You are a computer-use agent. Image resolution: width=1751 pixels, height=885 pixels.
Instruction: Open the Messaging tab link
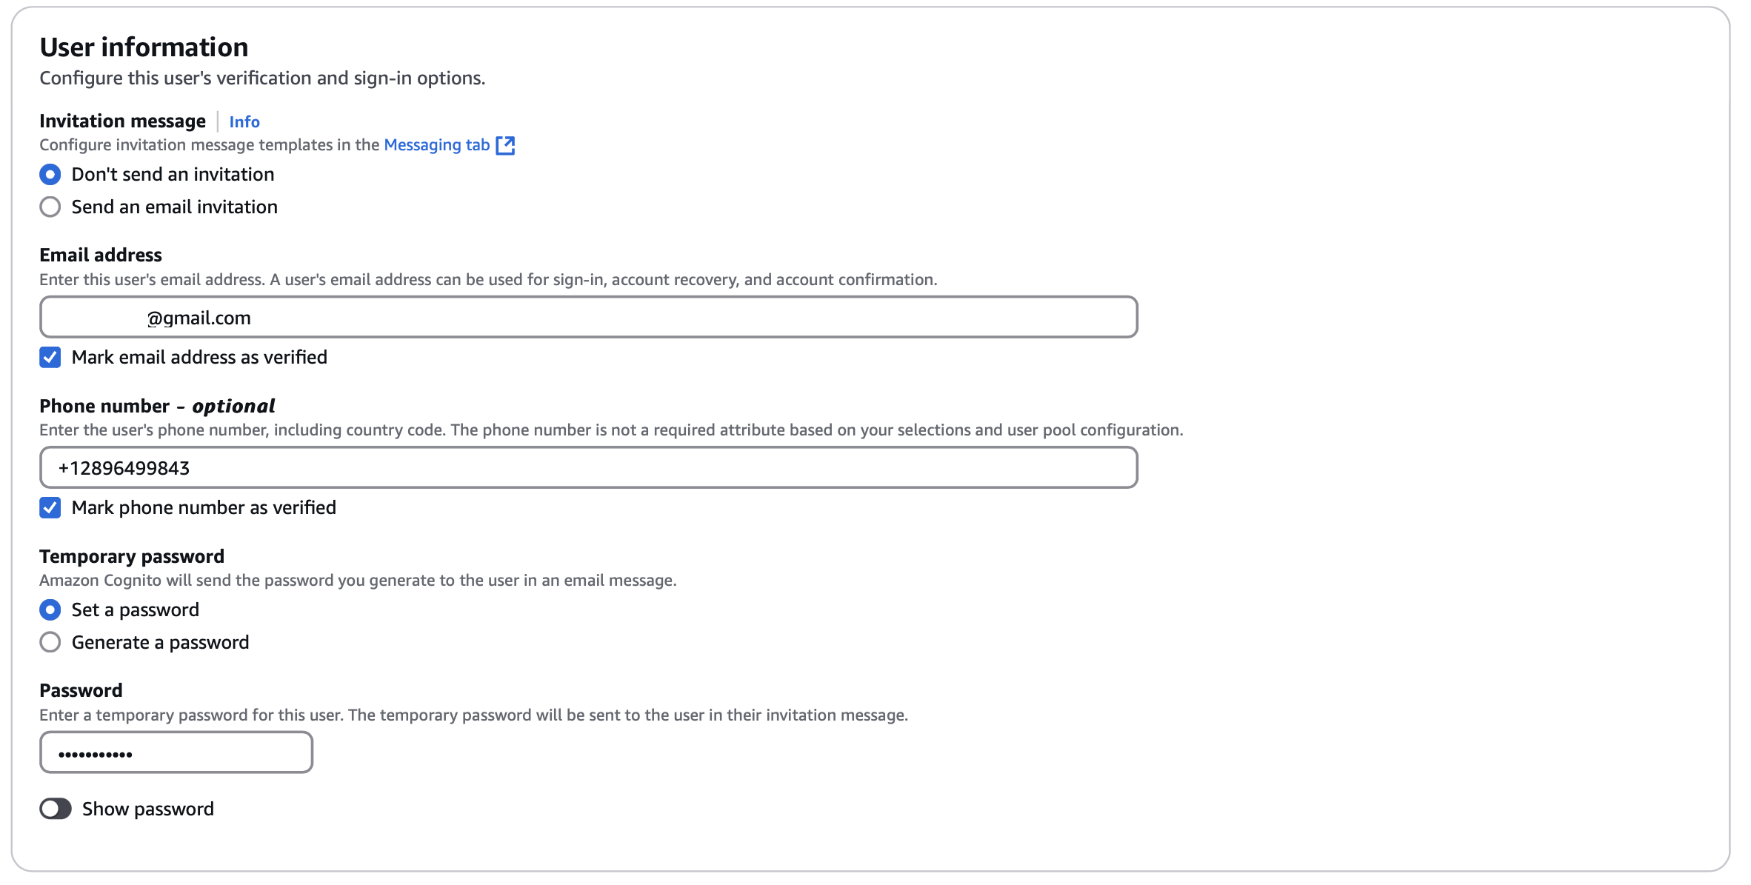(437, 144)
